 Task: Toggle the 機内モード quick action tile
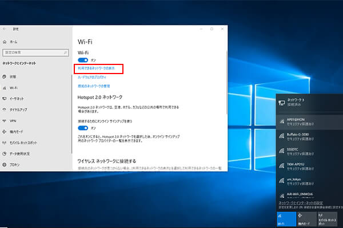pos(306,219)
